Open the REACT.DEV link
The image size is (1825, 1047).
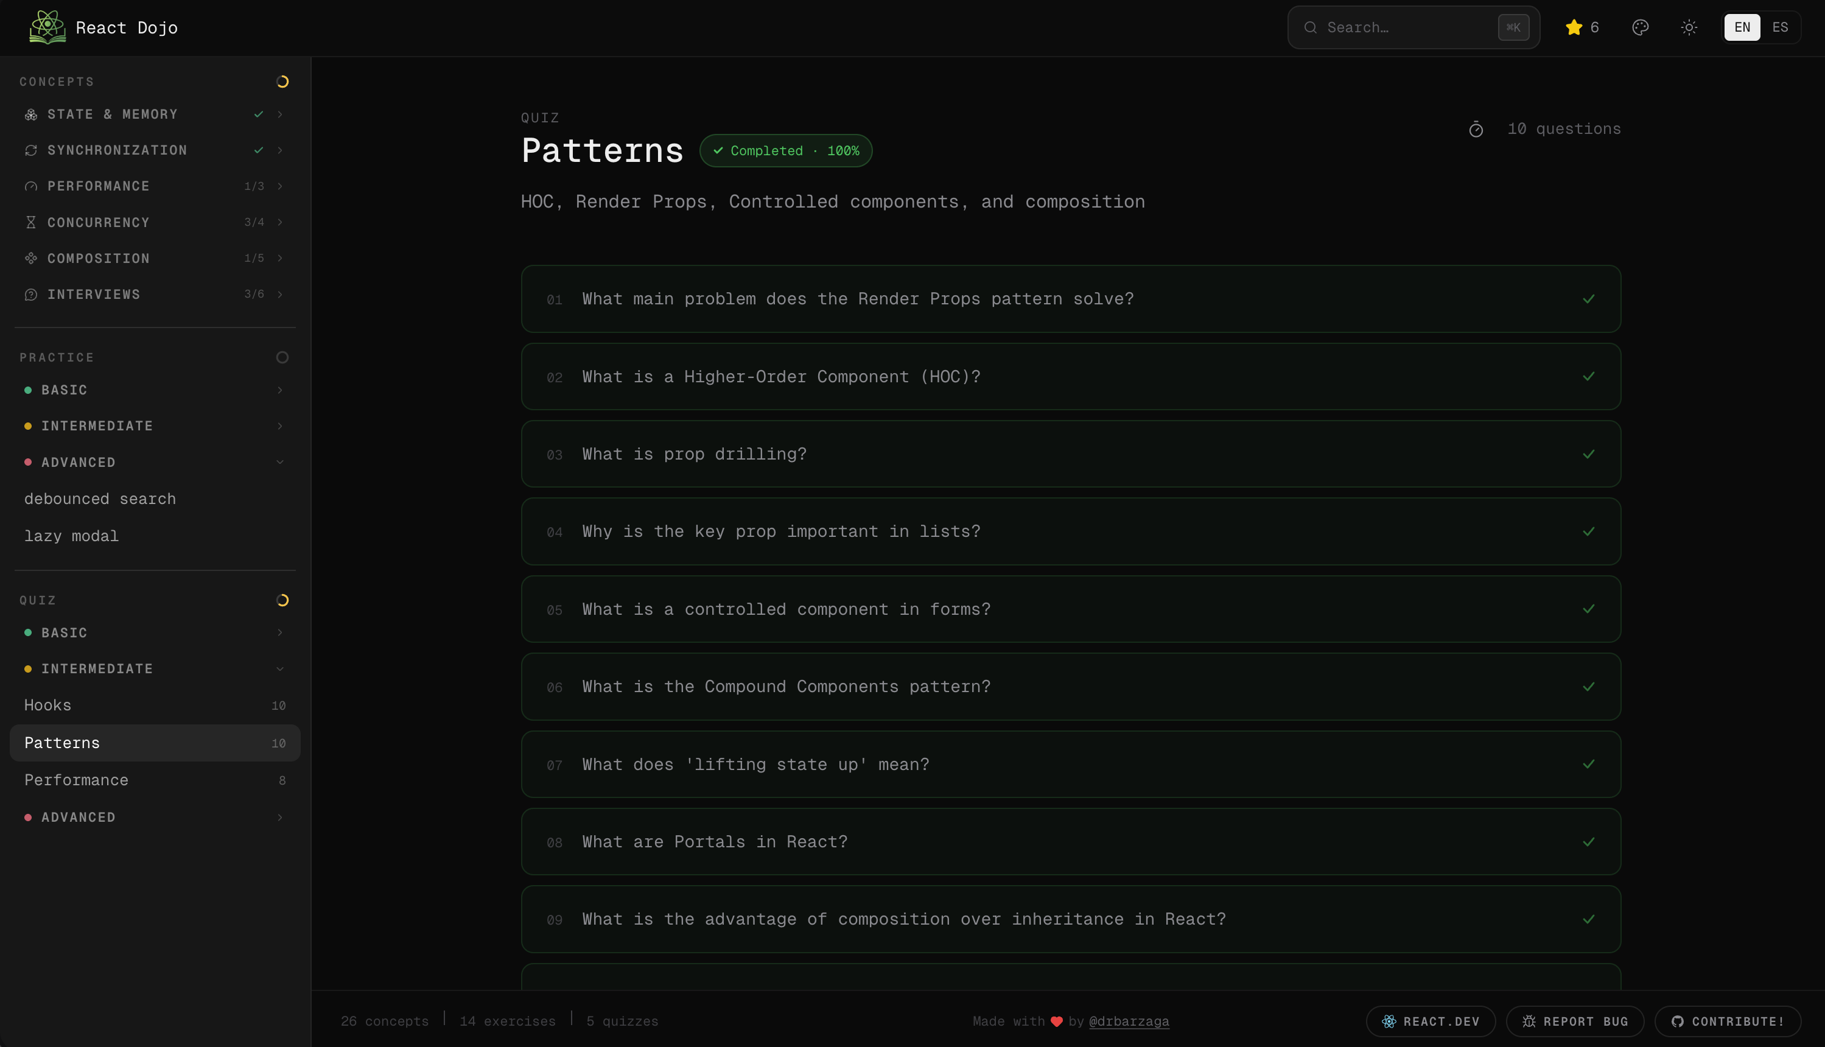coord(1430,1021)
